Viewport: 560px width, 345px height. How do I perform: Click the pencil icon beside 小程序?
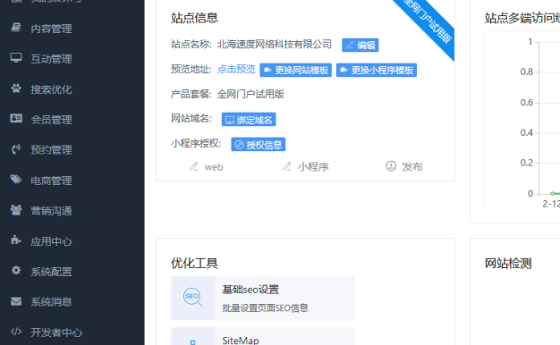point(287,166)
